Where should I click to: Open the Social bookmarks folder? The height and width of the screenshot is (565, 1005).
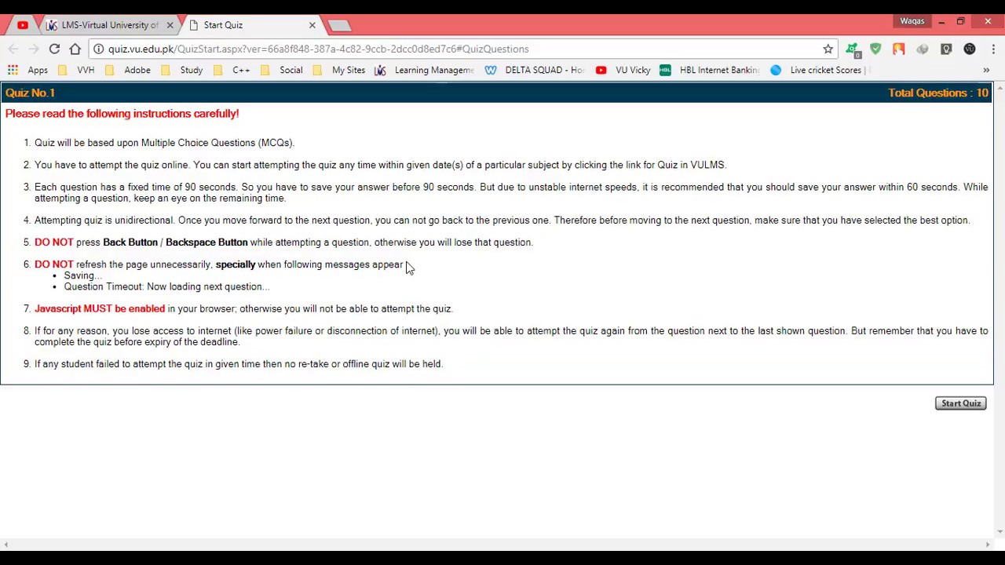point(282,70)
